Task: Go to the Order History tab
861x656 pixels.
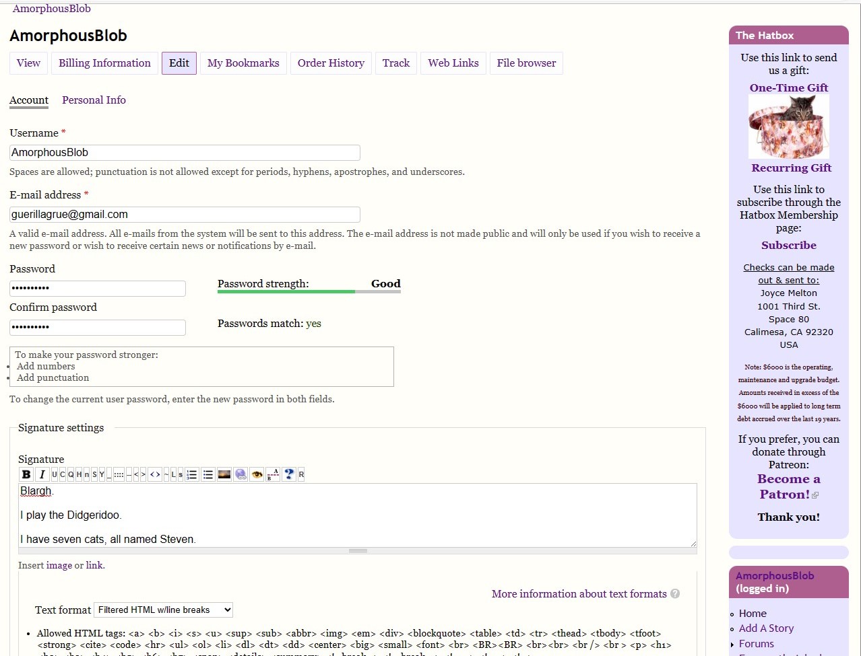Action: pyautogui.click(x=331, y=63)
